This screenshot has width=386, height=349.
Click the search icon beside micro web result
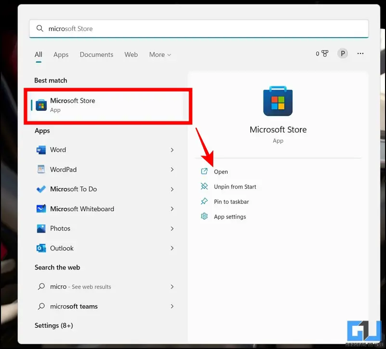[41, 286]
